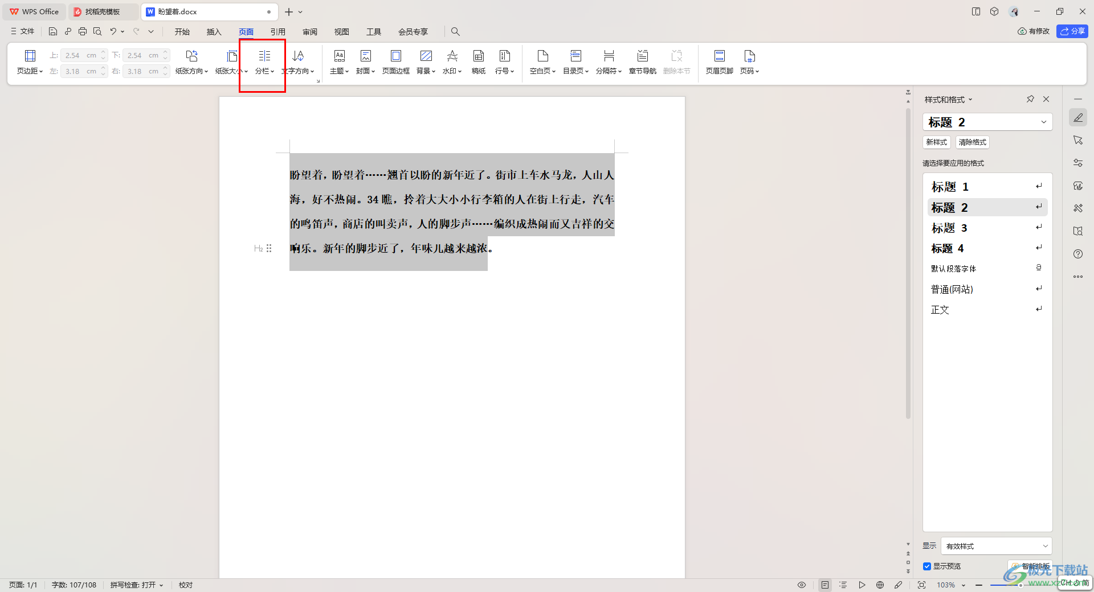Viewport: 1094px width, 592px height.
Task: Open the page margins (页边距) tool
Action: 30,61
